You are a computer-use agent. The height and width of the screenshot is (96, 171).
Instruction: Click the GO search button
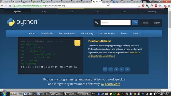tap(135, 22)
